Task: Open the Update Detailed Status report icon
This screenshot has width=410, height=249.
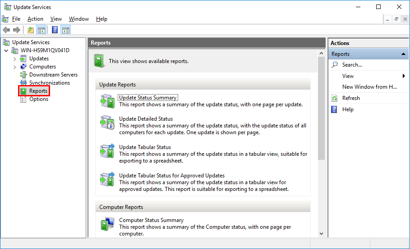Action: [107, 122]
